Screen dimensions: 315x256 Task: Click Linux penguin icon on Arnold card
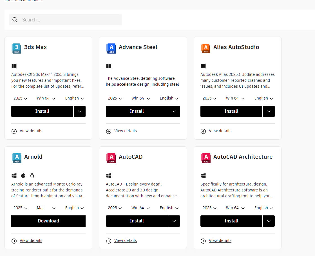click(x=32, y=176)
